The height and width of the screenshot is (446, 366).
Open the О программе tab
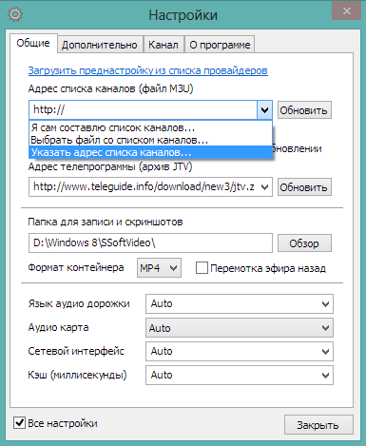pos(220,45)
